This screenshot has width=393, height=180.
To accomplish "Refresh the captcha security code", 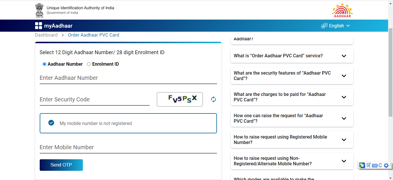I will point(213,99).
